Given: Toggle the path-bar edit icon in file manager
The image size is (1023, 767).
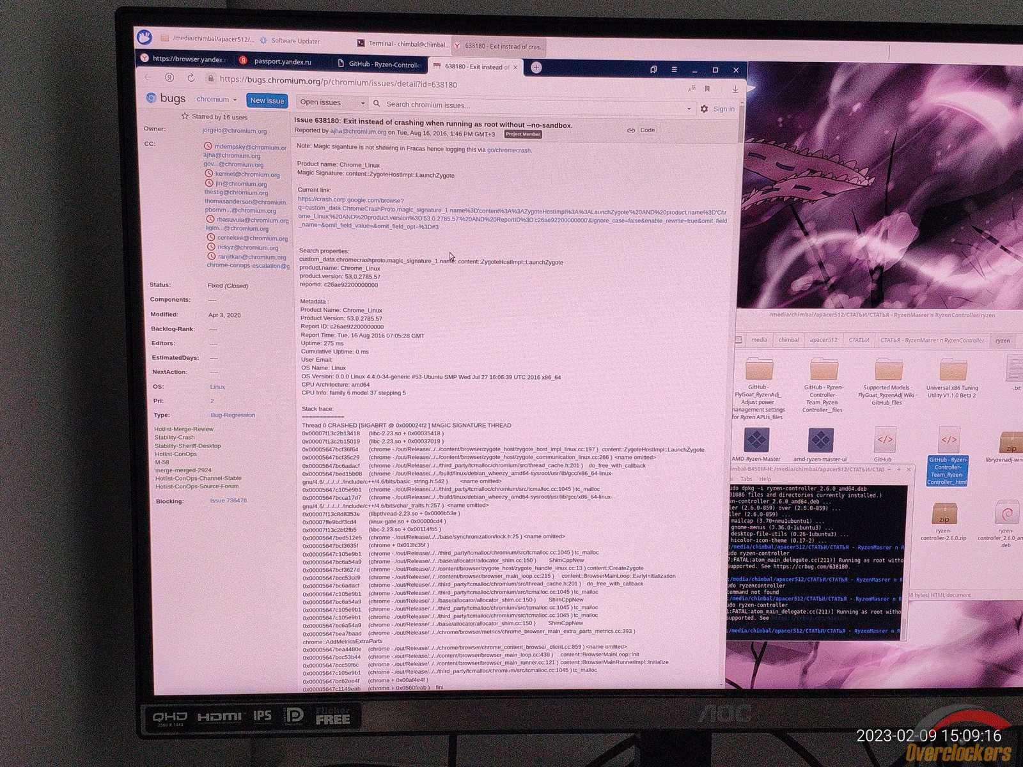Looking at the screenshot, I should (x=738, y=340).
